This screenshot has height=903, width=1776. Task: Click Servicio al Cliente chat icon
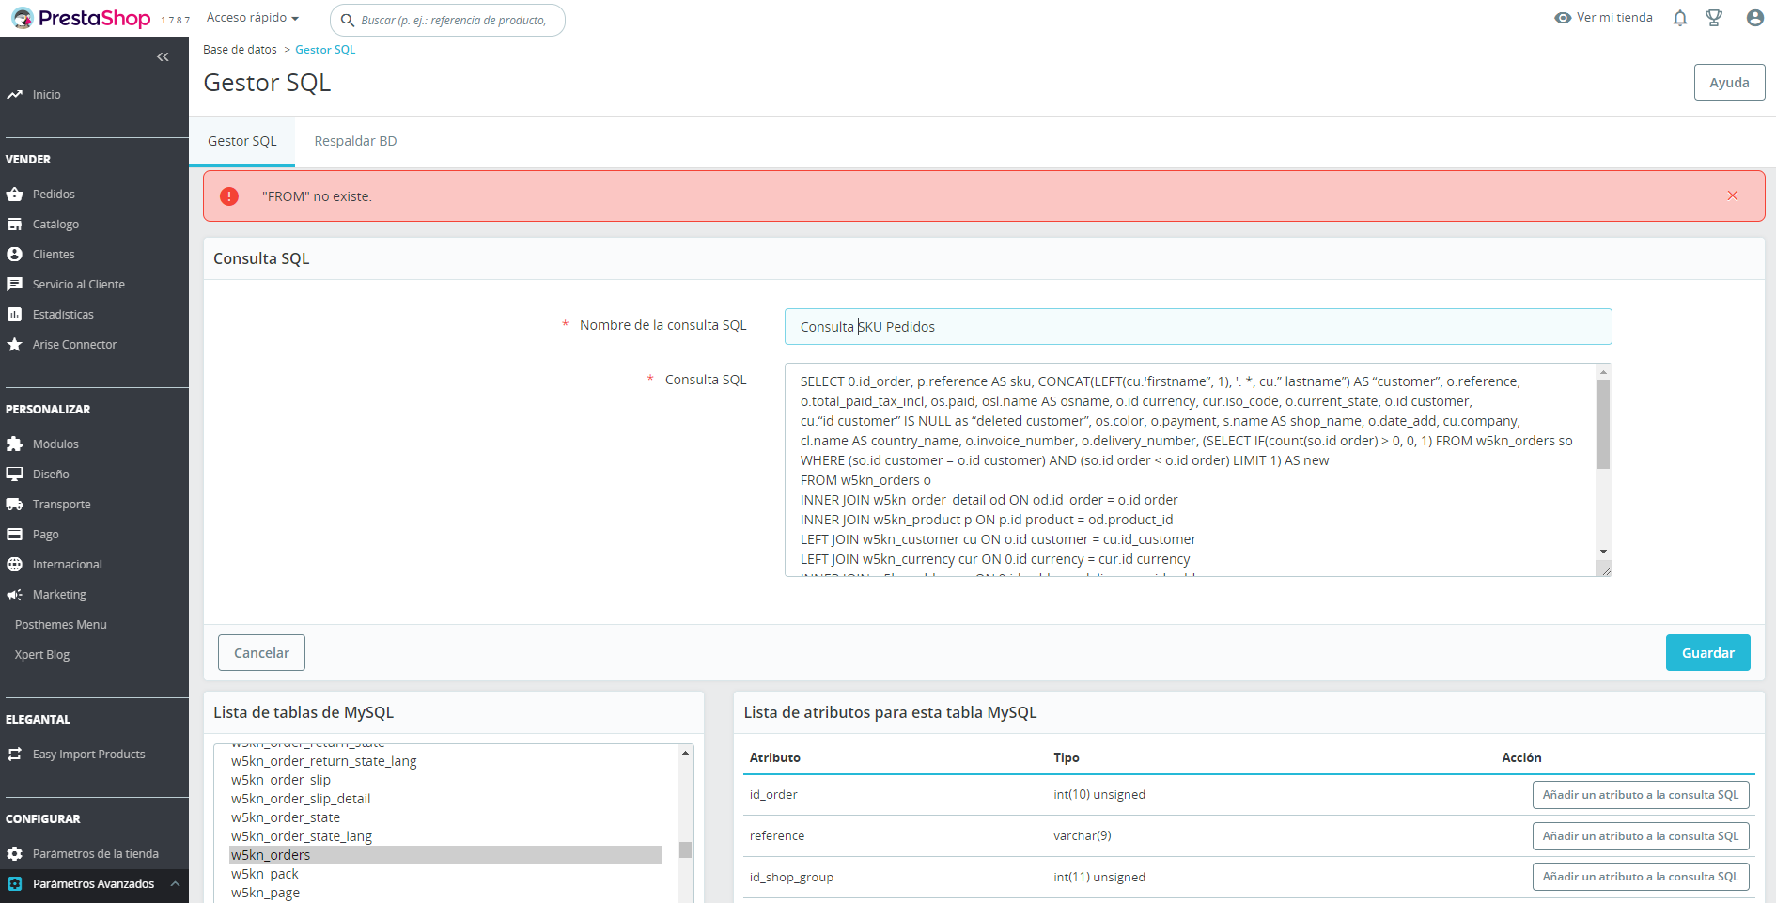14,285
